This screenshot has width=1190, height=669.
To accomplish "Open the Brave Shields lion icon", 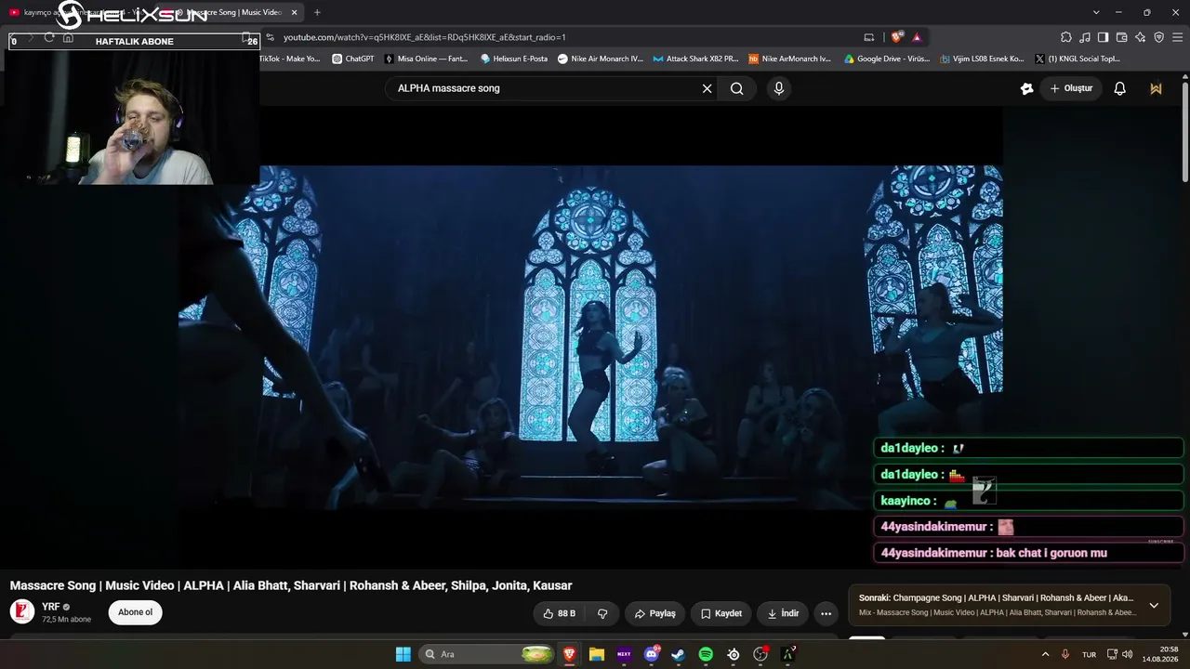I will point(897,37).
